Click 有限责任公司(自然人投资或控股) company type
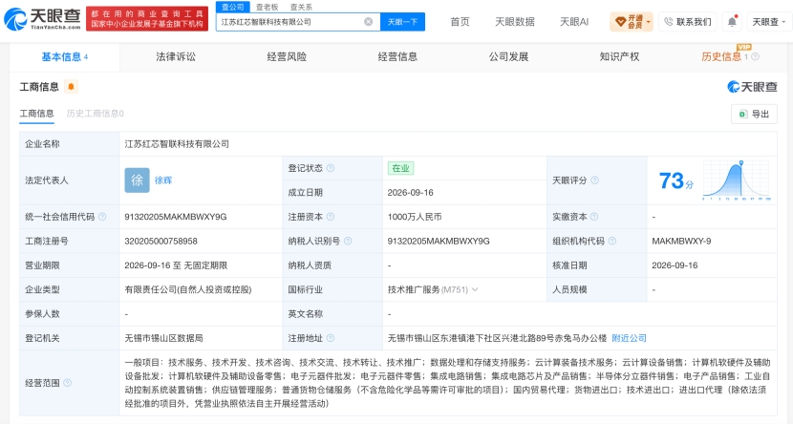 coord(188,289)
